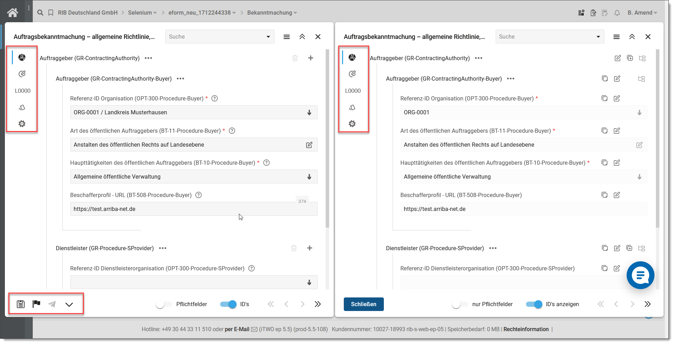The width and height of the screenshot is (674, 344).
Task: Collapse all sections with double chevron in right panel
Action: tap(632, 37)
